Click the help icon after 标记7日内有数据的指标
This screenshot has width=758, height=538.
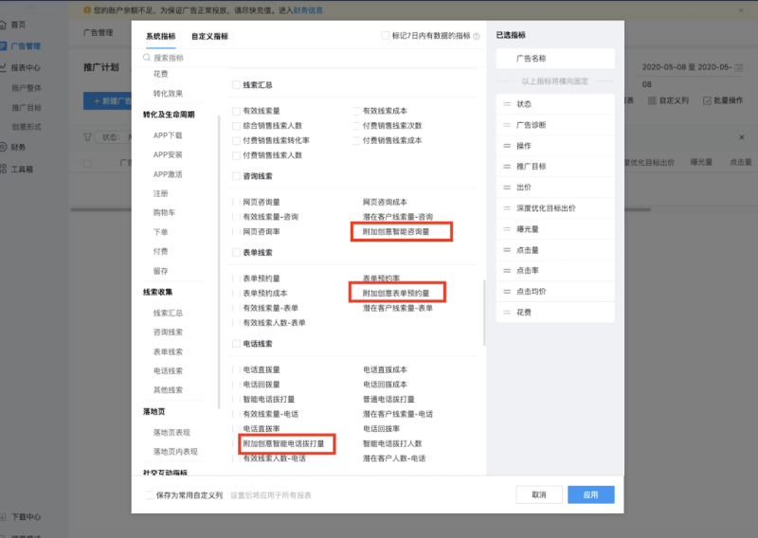[x=477, y=36]
